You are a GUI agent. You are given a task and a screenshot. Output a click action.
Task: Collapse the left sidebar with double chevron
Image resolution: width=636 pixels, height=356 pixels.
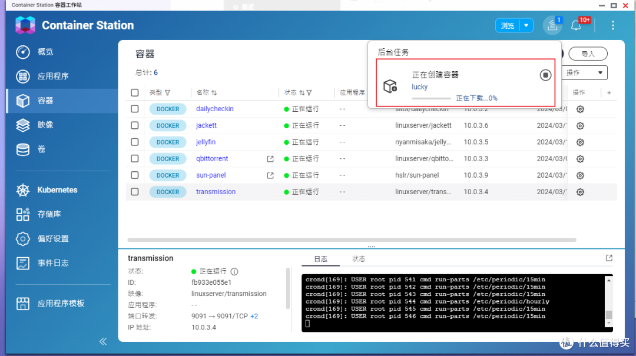pyautogui.click(x=103, y=341)
